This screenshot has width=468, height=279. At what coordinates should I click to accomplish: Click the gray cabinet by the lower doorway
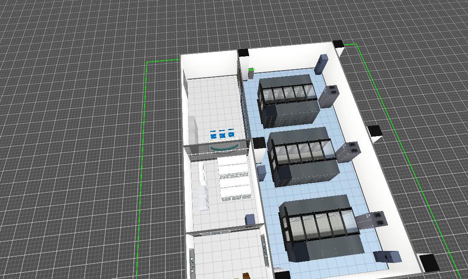click(251, 220)
